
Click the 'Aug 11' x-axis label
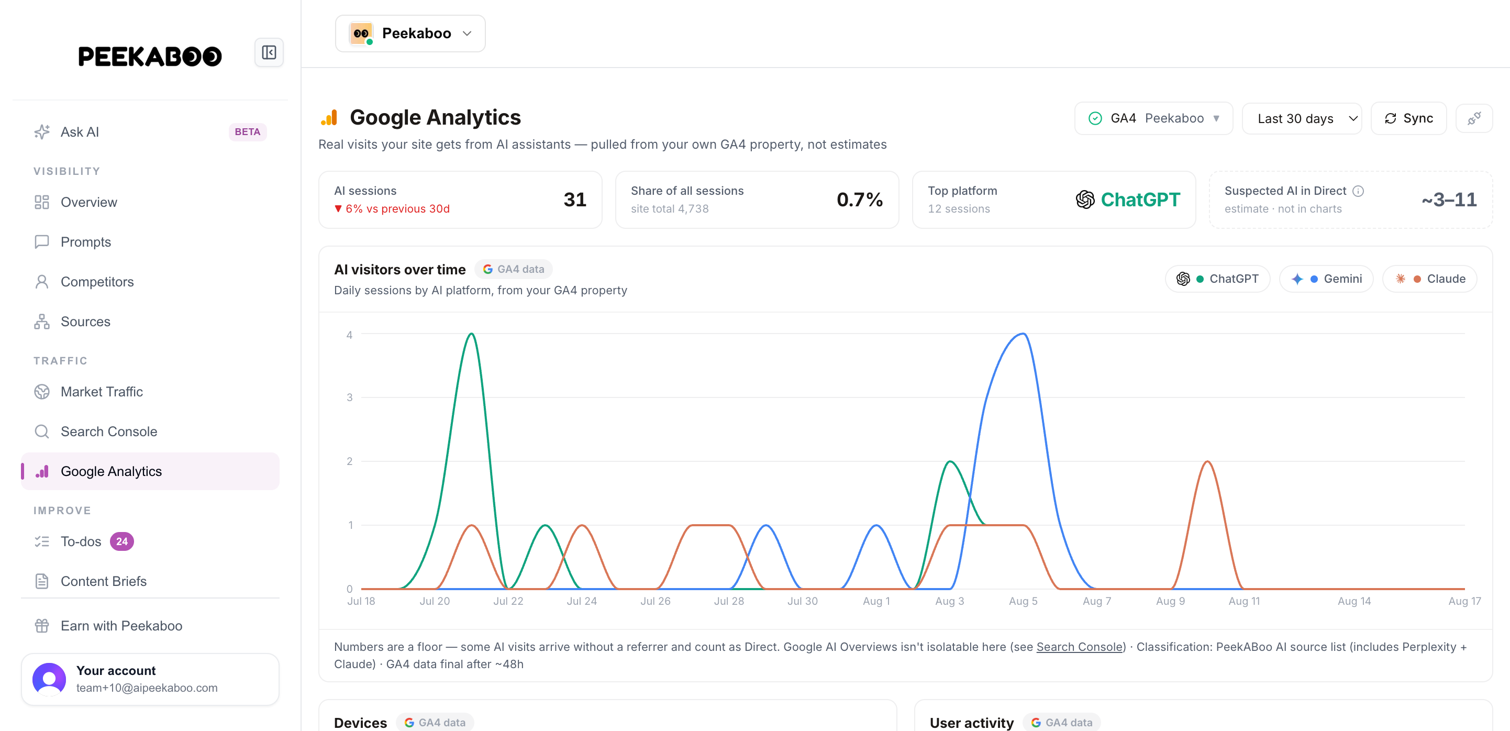(x=1244, y=602)
